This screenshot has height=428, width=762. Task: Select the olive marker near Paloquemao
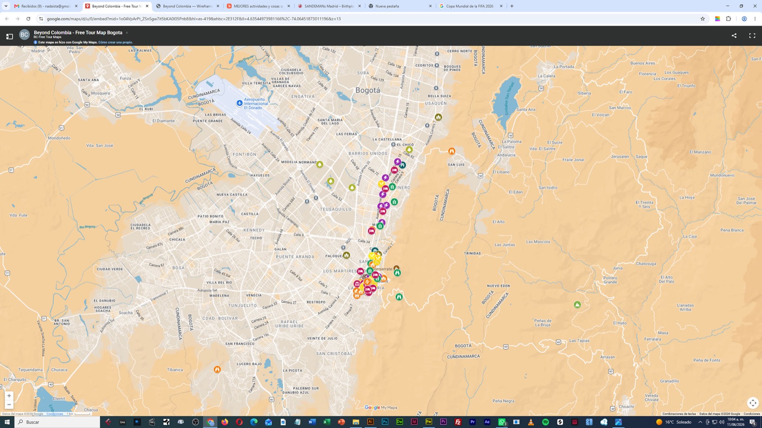tap(346, 255)
